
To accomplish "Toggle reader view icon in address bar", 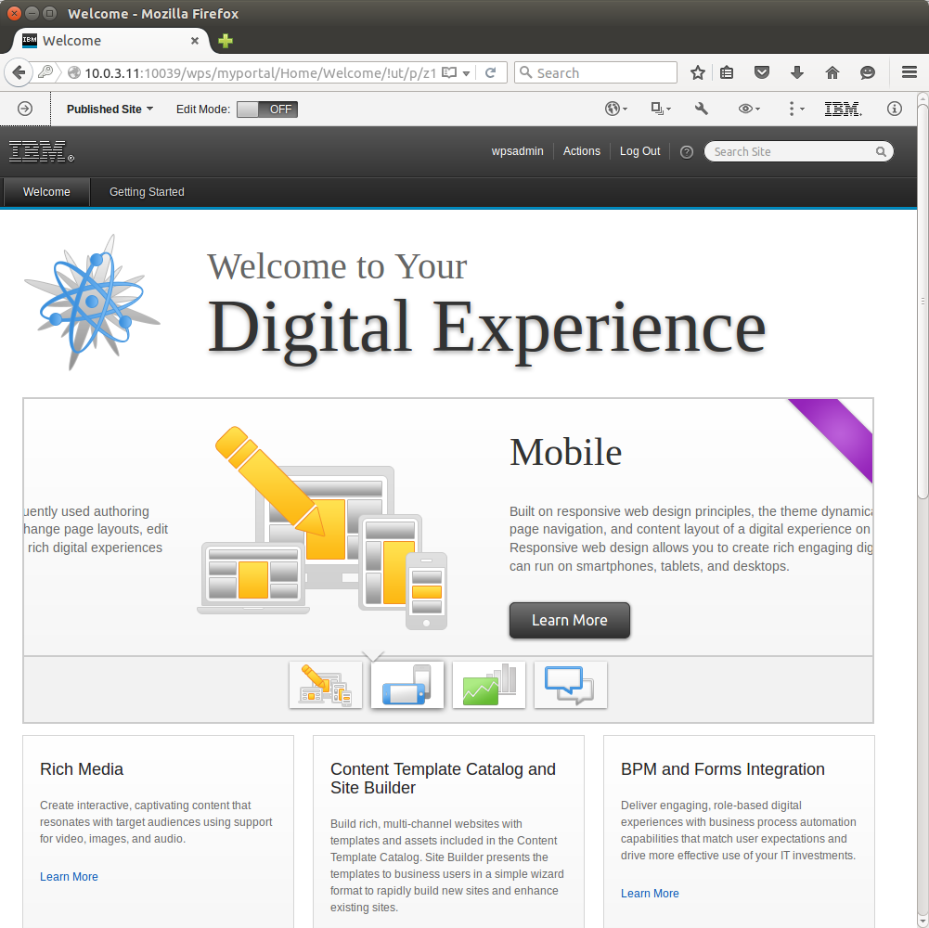I will [450, 73].
